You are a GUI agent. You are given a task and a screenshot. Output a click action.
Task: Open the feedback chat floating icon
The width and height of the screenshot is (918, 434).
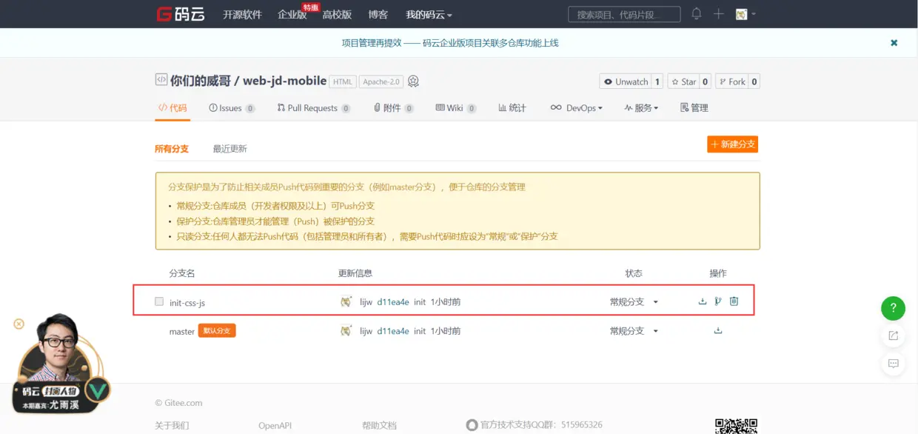pos(893,364)
